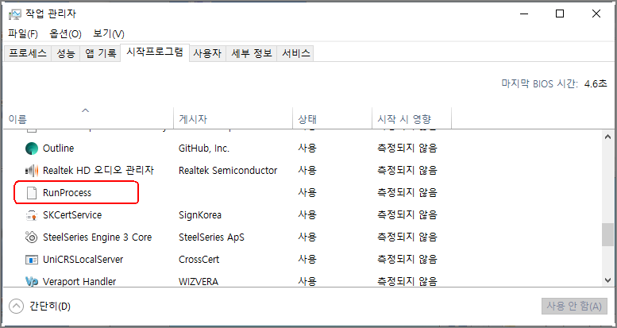
Task: Collapse view with the 간단히(D) arrow icon
Action: (16, 306)
